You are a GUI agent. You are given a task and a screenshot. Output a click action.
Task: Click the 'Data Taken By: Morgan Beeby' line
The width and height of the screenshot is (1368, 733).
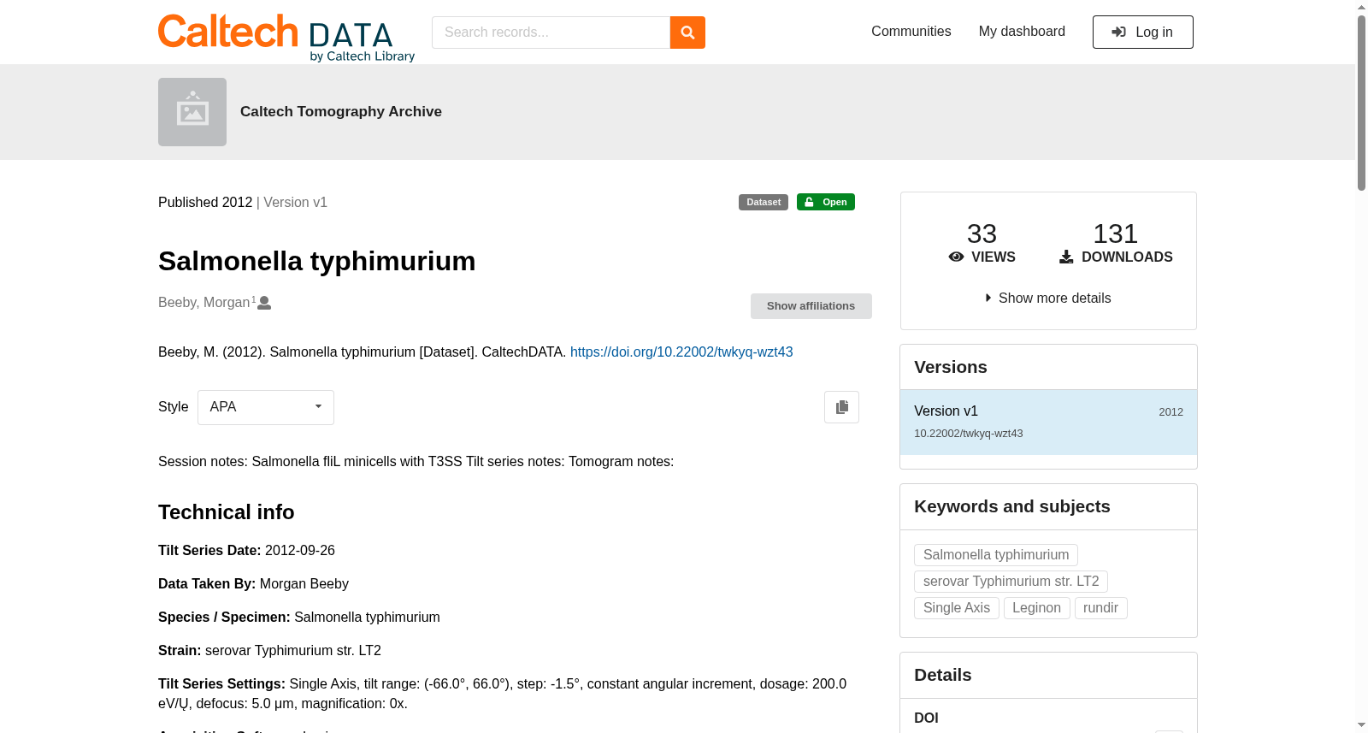253,584
